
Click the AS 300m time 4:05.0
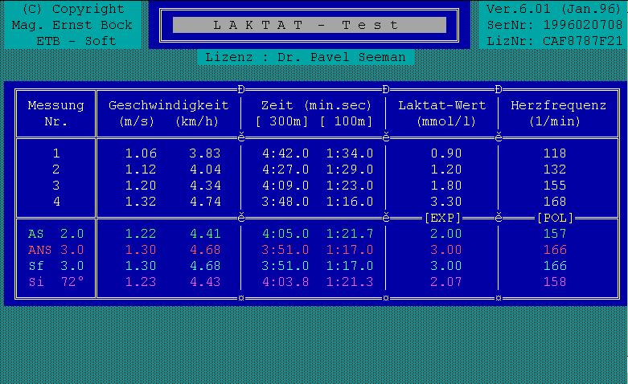click(285, 234)
